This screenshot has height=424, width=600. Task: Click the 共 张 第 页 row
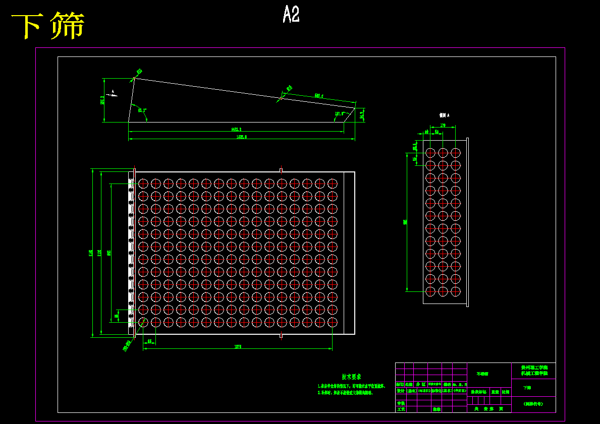point(489,409)
